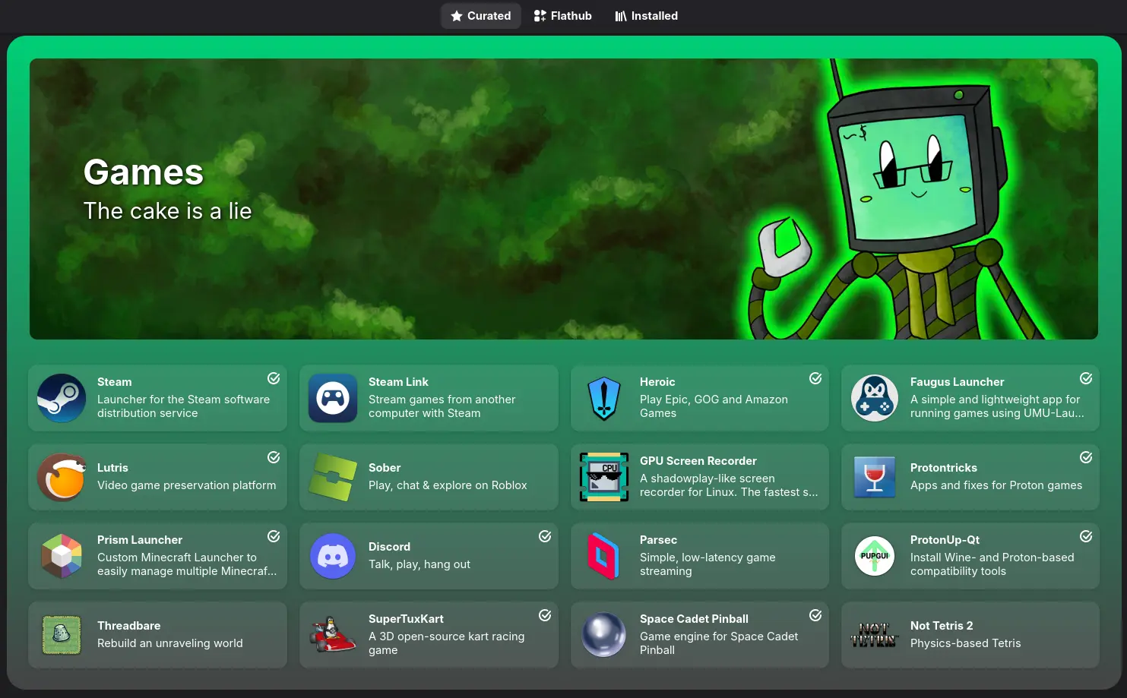Select the Prism Launcher cube icon
1127x698 pixels.
[62, 556]
